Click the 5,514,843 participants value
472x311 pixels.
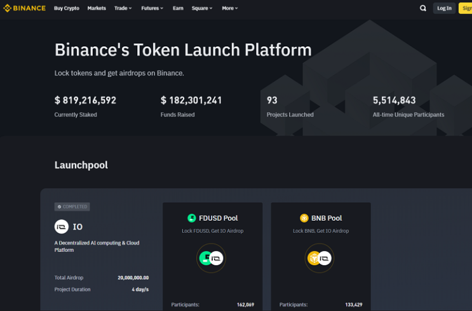394,100
